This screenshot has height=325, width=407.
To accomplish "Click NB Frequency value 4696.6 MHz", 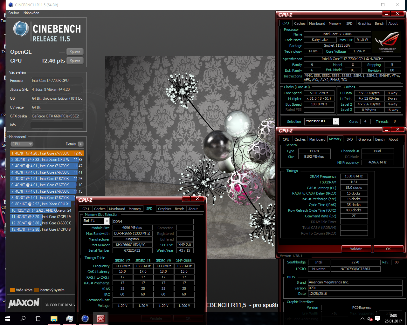I will click(x=377, y=162).
